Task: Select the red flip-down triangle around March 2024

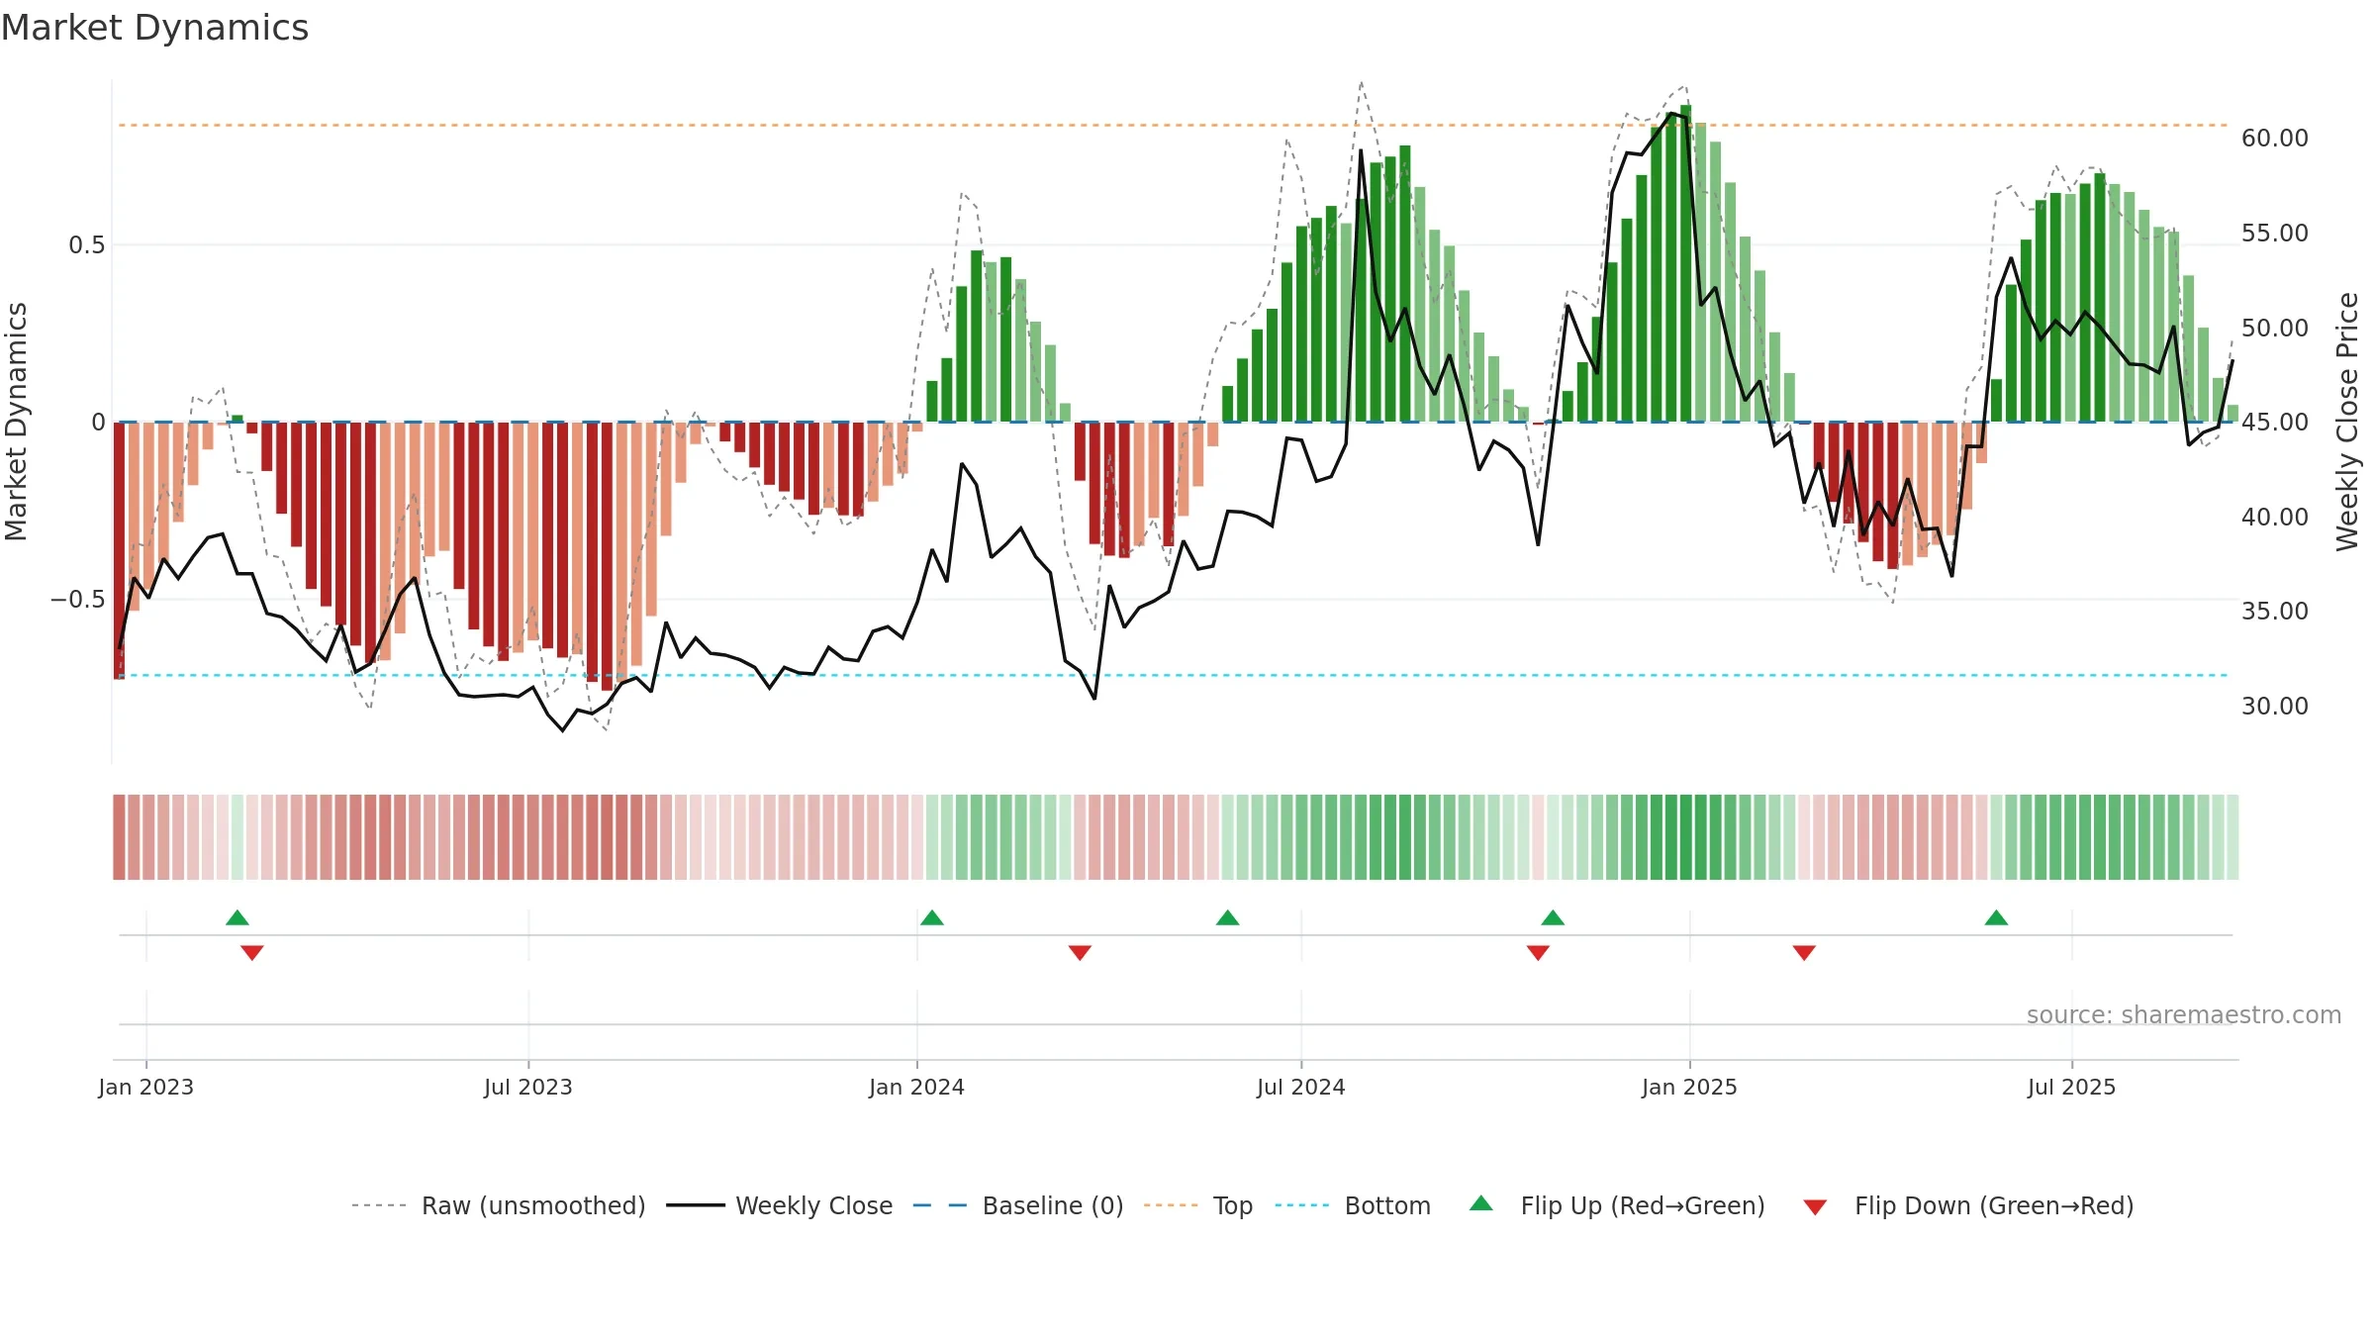Action: [x=1080, y=953]
